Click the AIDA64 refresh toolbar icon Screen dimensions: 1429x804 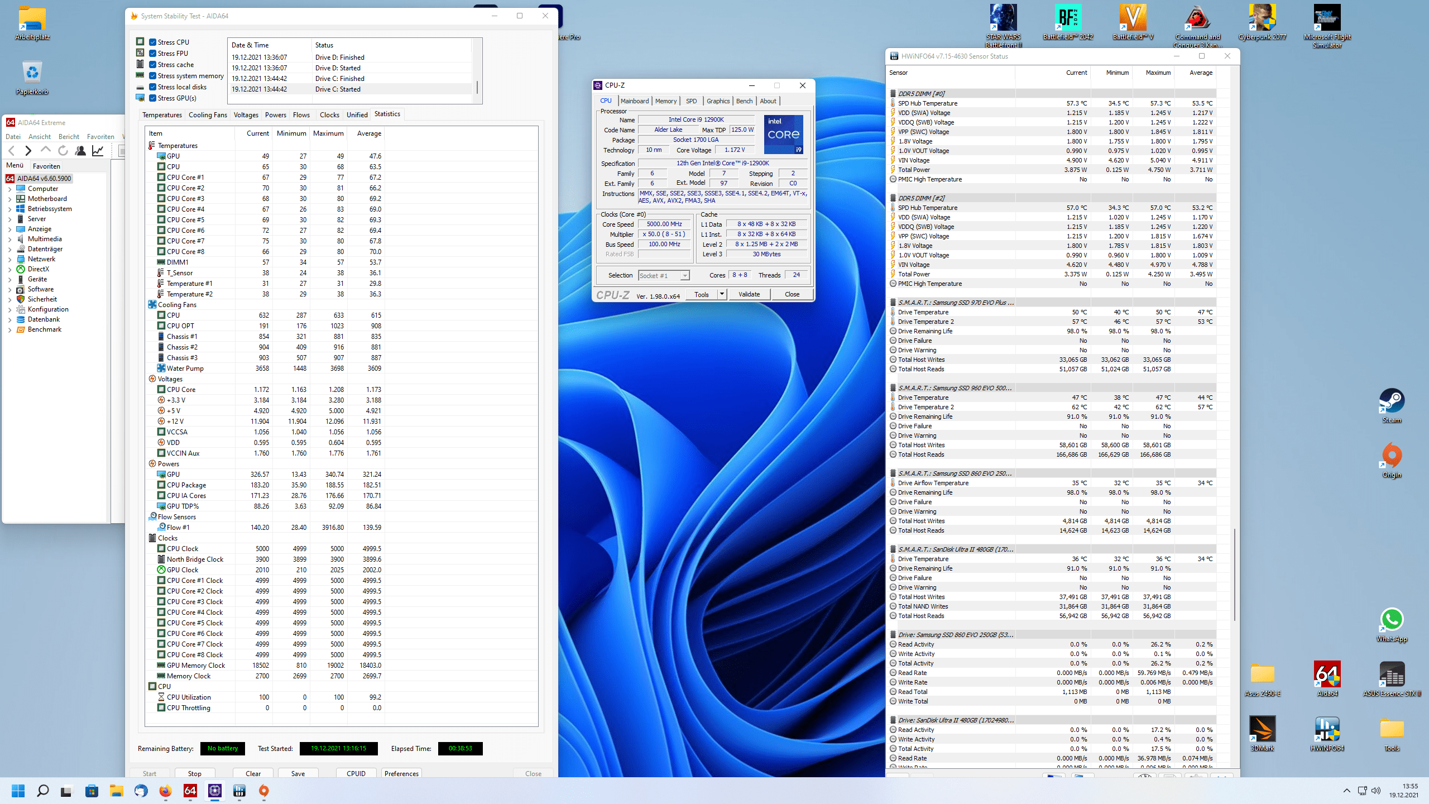point(63,150)
